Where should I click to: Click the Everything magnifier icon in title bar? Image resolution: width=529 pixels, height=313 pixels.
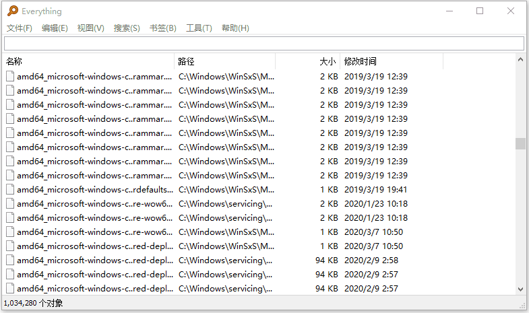pos(13,11)
